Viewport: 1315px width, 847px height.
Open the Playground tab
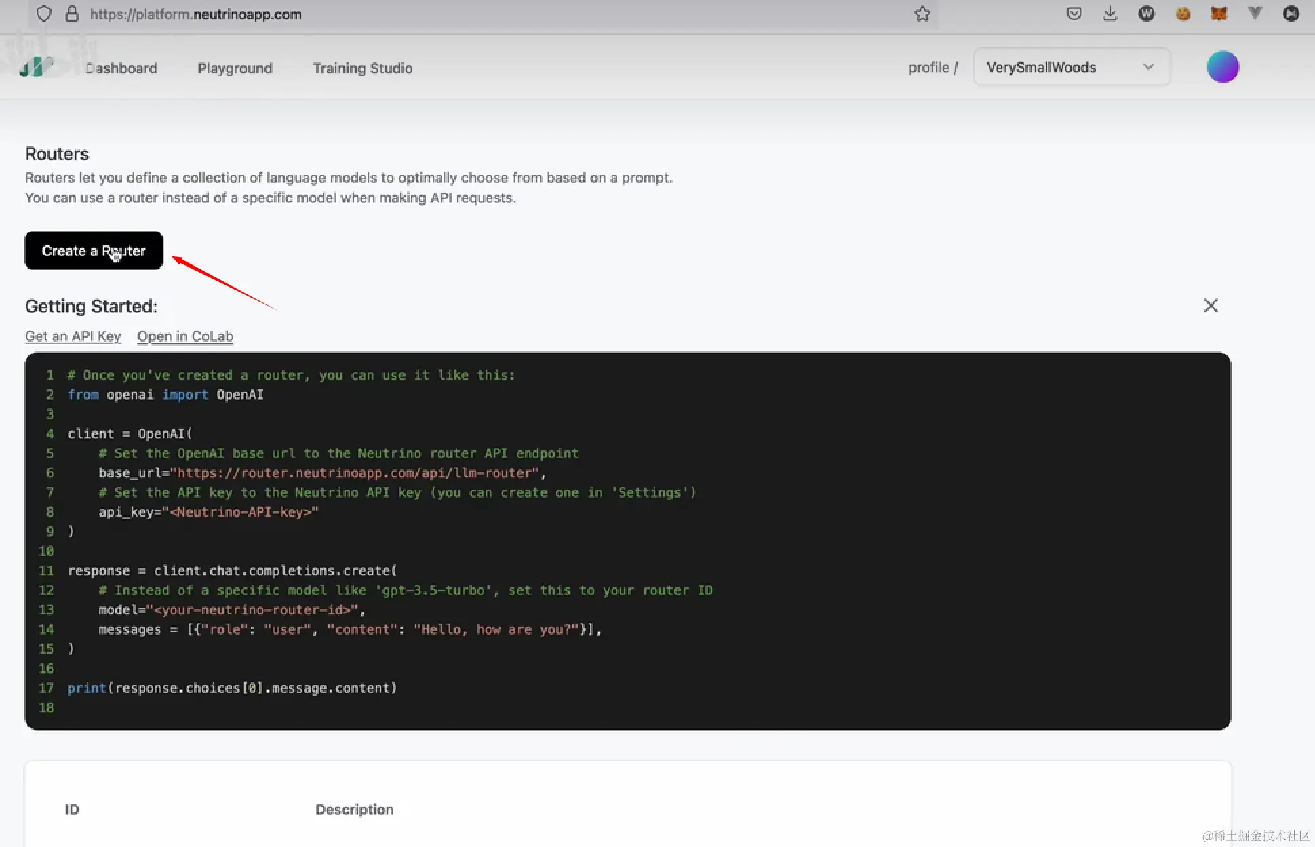click(x=235, y=68)
